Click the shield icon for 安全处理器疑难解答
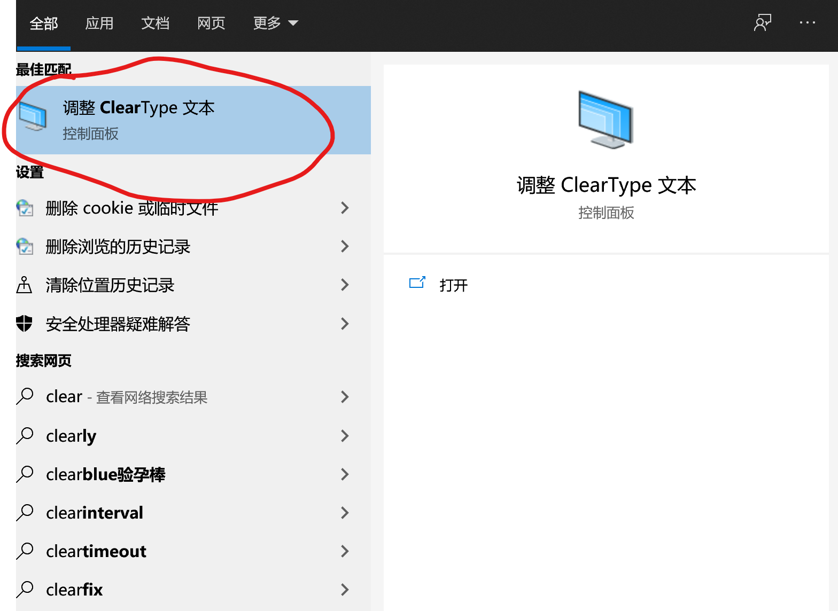The height and width of the screenshot is (611, 838). click(x=24, y=324)
